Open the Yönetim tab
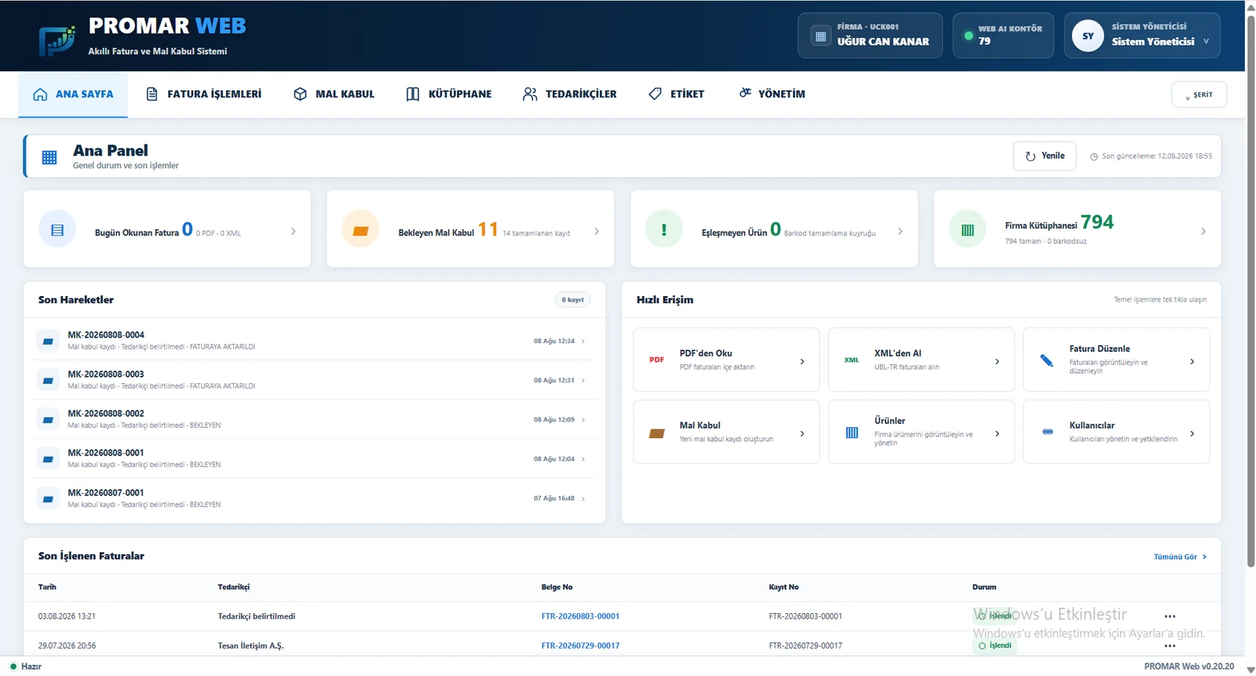 [772, 94]
